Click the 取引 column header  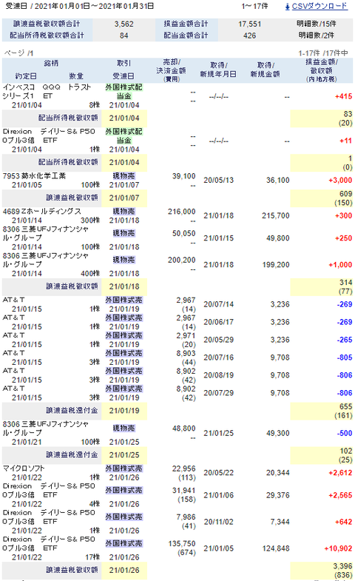coord(124,64)
